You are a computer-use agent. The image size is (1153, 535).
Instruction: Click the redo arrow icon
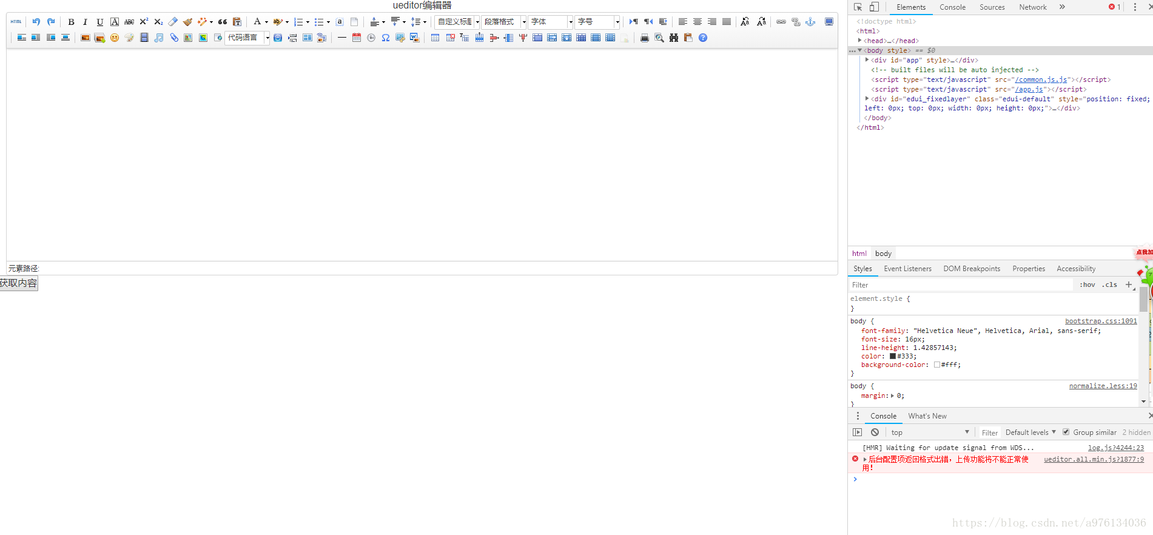tap(51, 22)
